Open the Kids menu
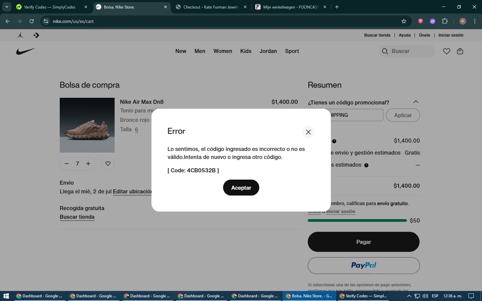 tap(246, 51)
